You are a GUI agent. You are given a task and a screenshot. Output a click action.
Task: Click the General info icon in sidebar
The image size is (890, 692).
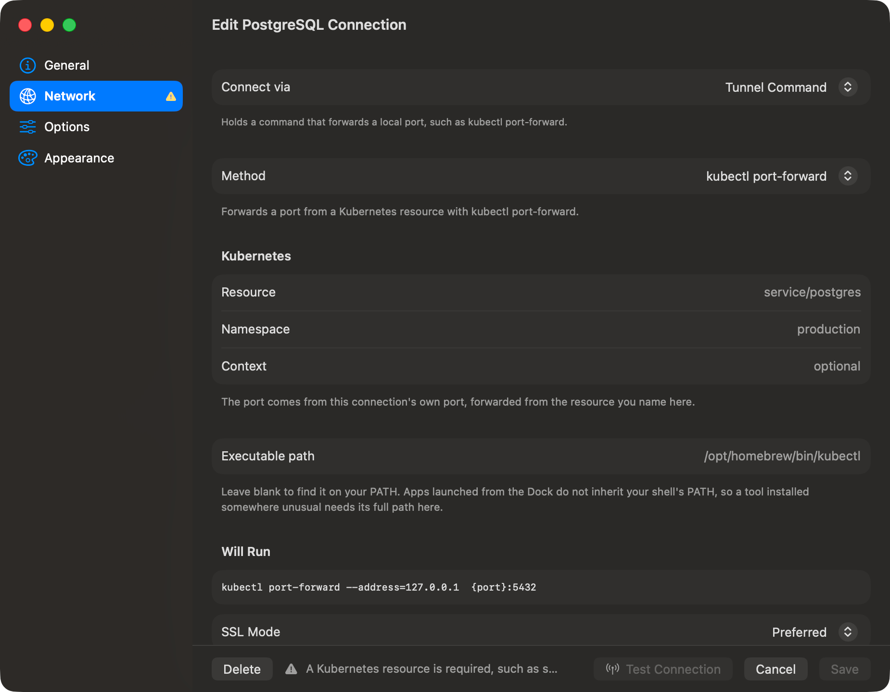(x=27, y=65)
